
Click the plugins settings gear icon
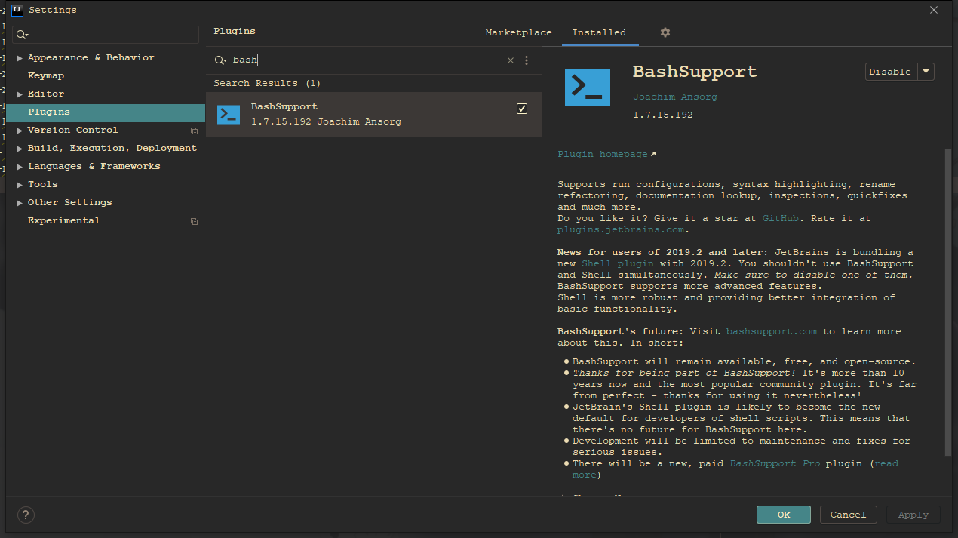click(665, 32)
